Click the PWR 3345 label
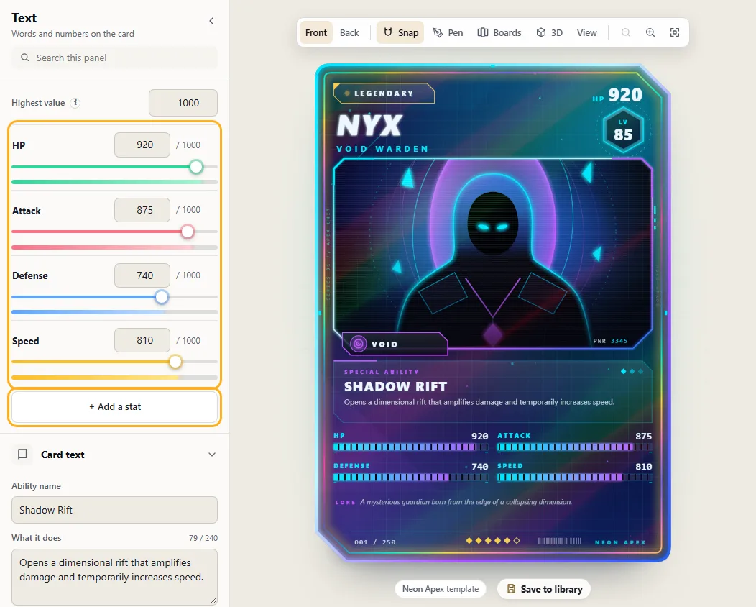 pos(610,341)
